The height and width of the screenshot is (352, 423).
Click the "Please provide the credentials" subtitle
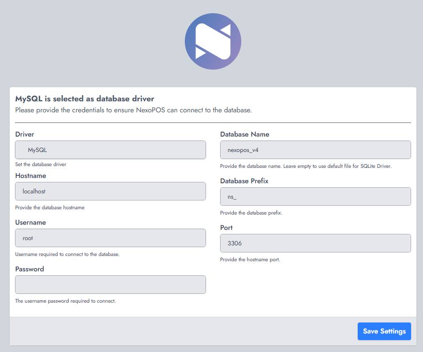[x=134, y=110]
